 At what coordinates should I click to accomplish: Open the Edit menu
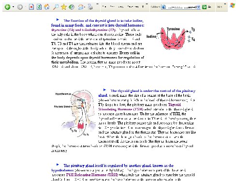pyautogui.click(x=112, y=7)
